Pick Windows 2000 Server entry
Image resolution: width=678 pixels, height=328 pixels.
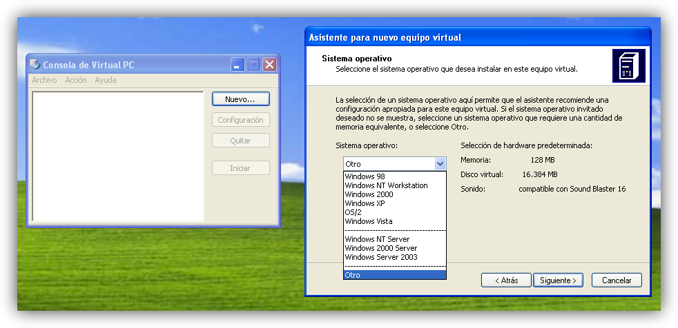click(x=380, y=248)
